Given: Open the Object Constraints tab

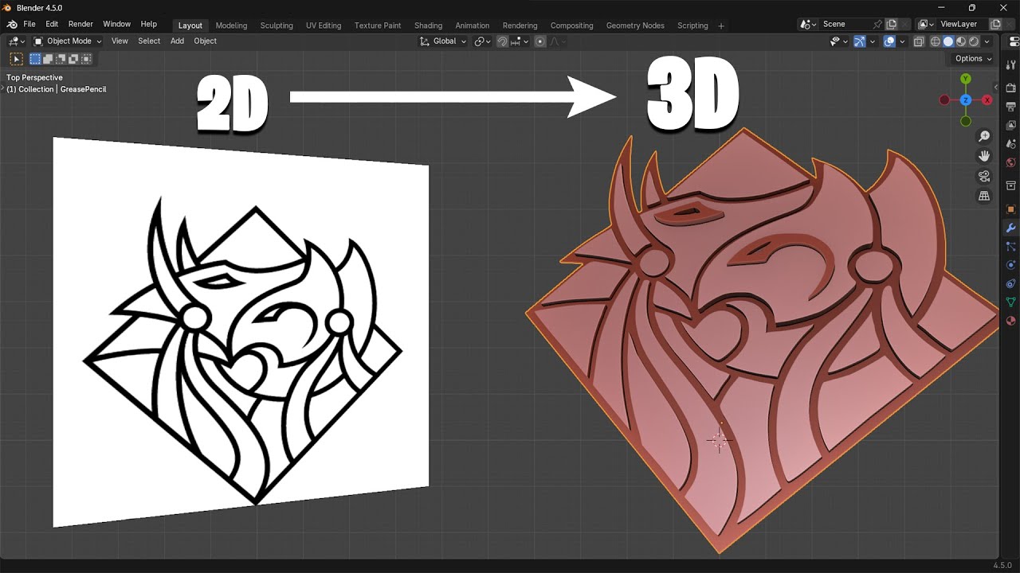Looking at the screenshot, I should [1010, 283].
